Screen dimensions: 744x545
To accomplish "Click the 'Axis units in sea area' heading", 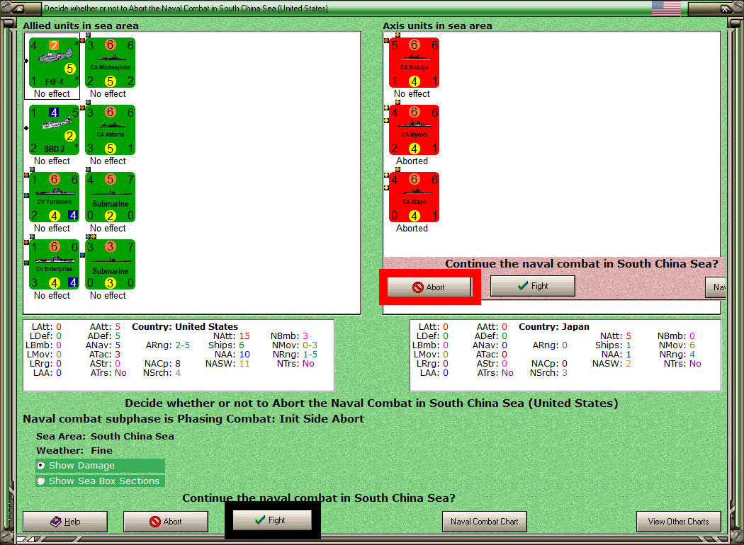I will click(437, 25).
